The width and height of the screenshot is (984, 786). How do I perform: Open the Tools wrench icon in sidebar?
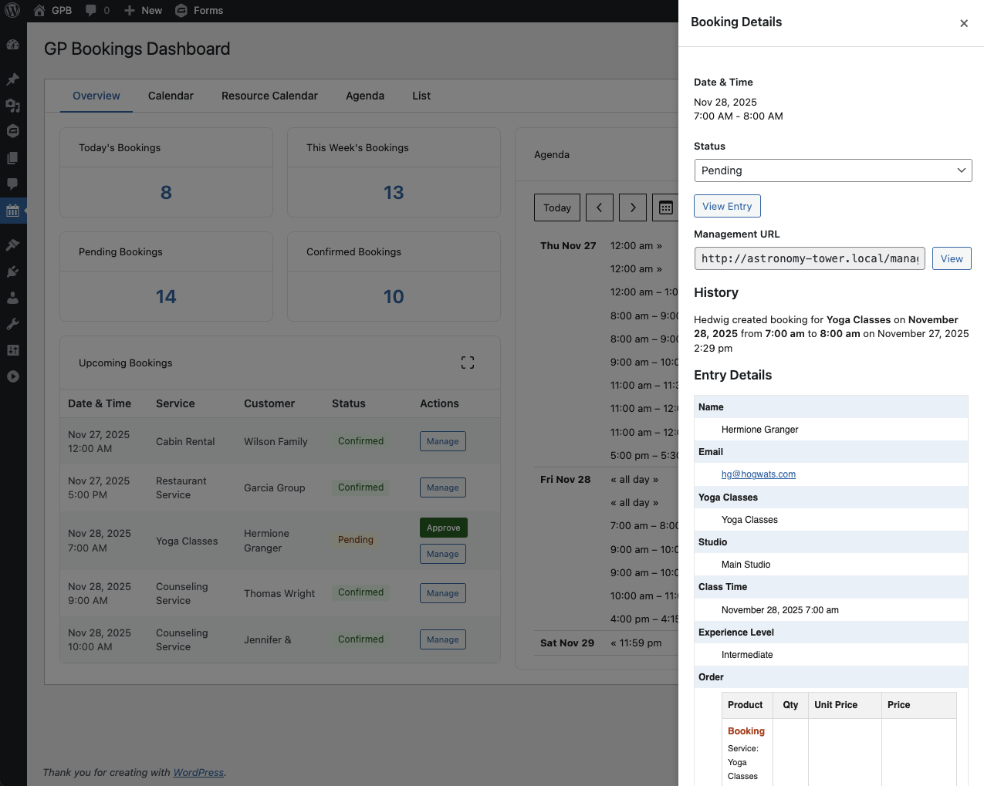click(12, 324)
